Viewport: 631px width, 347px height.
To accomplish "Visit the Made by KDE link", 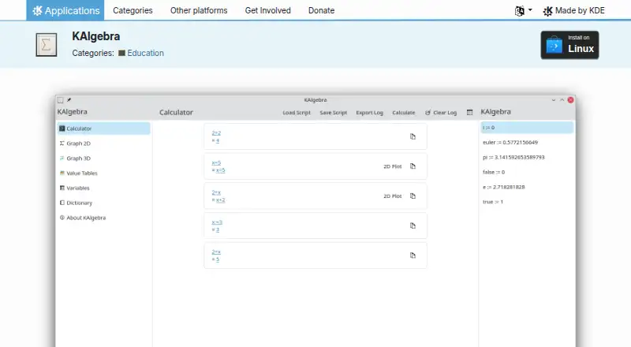I will coord(574,11).
